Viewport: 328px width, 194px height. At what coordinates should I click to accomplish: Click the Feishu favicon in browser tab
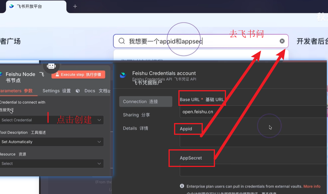tap(12, 6)
